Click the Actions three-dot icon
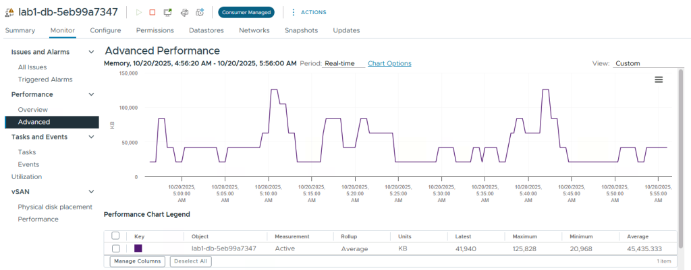Screen dimensions: 691x270 [293, 12]
